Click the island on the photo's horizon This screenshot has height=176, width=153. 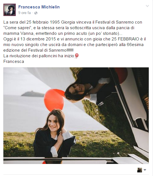click(x=33, y=94)
